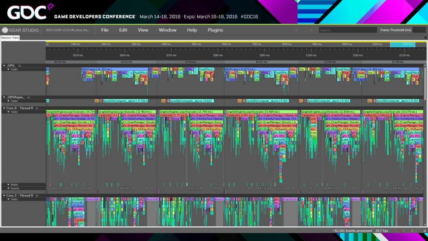428x241 pixels.
Task: Switch to the Session View tab
Action: (x=10, y=38)
